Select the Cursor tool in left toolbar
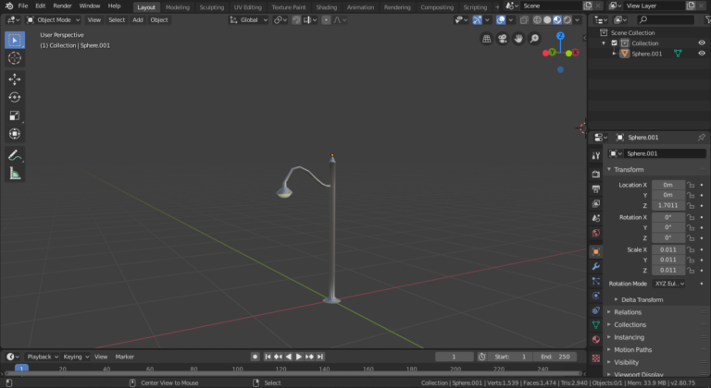 tap(15, 58)
